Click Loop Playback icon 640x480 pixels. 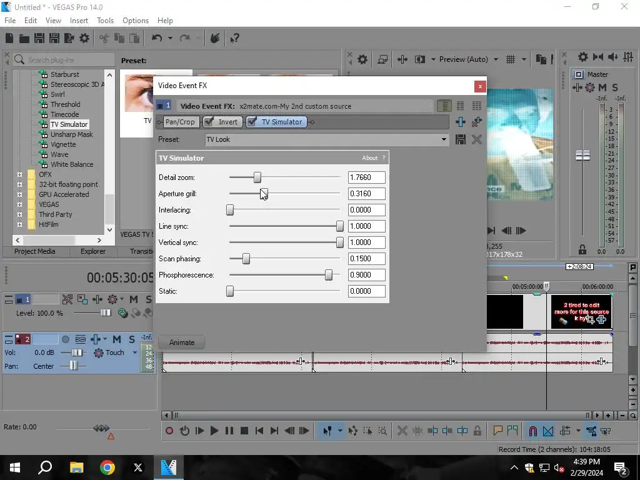(x=184, y=431)
